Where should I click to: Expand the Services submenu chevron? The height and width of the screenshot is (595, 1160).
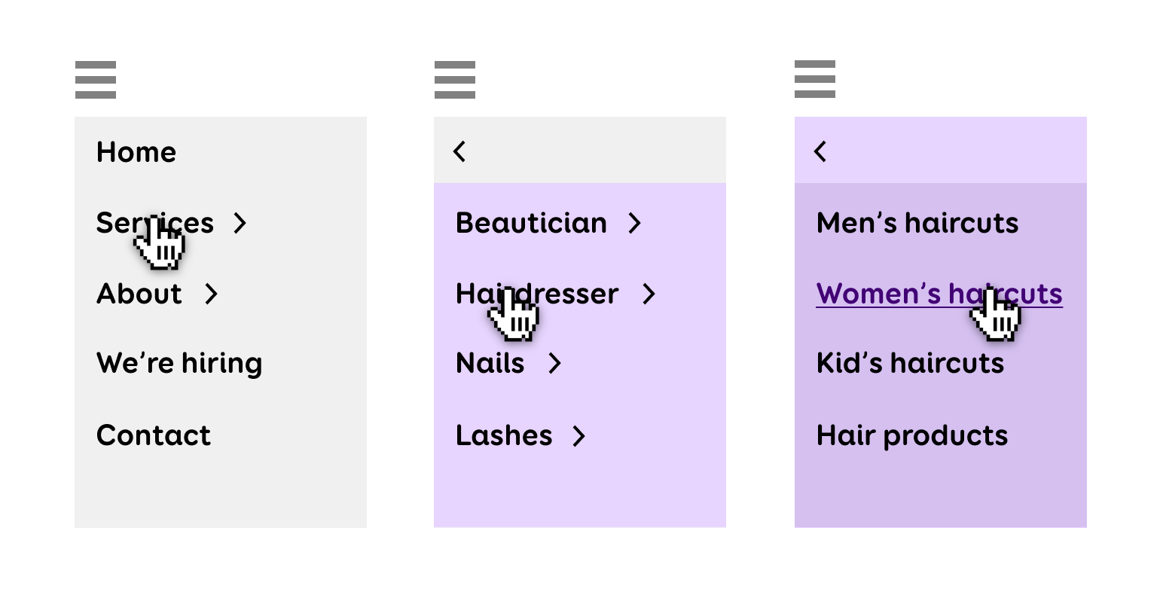[240, 223]
